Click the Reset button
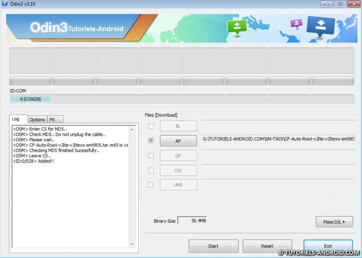Image resolution: width=362 pixels, height=258 pixels. click(267, 246)
